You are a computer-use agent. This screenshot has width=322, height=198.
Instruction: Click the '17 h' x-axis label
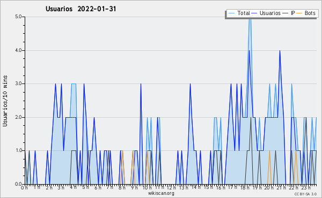coord(232,187)
